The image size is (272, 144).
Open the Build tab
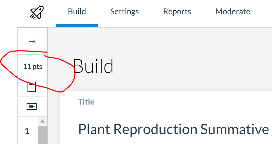pyautogui.click(x=77, y=12)
